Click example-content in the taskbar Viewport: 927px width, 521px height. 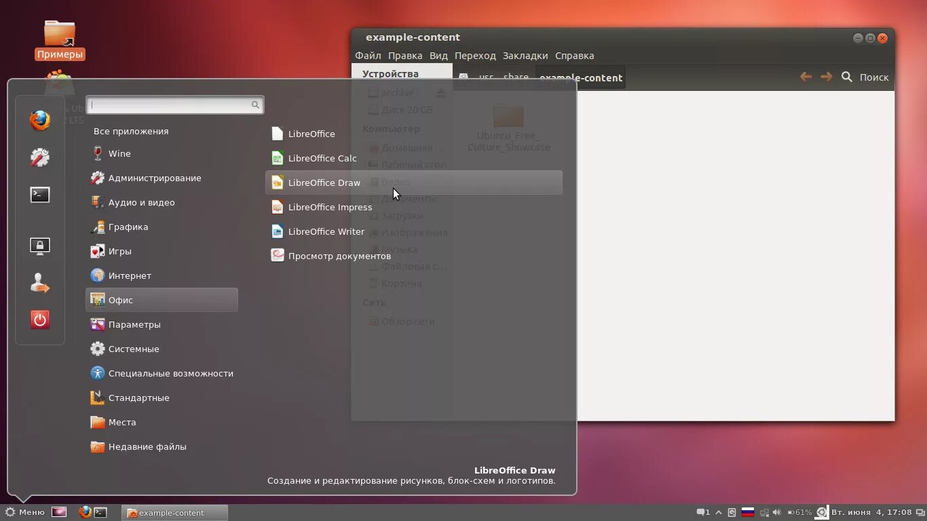point(174,512)
